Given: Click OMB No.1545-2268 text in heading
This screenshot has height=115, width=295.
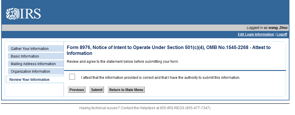Looking at the screenshot, I should click(227, 48).
